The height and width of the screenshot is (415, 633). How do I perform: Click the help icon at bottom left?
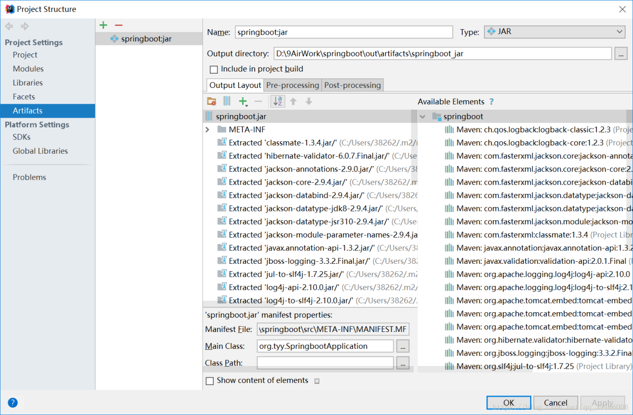tap(13, 403)
